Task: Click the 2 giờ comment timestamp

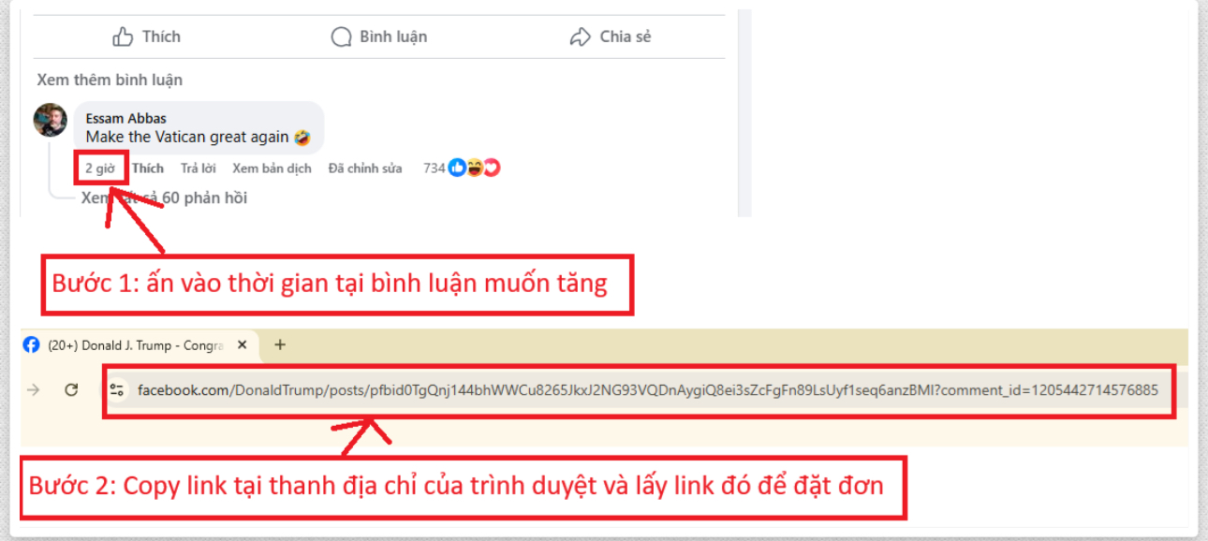Action: [99, 168]
